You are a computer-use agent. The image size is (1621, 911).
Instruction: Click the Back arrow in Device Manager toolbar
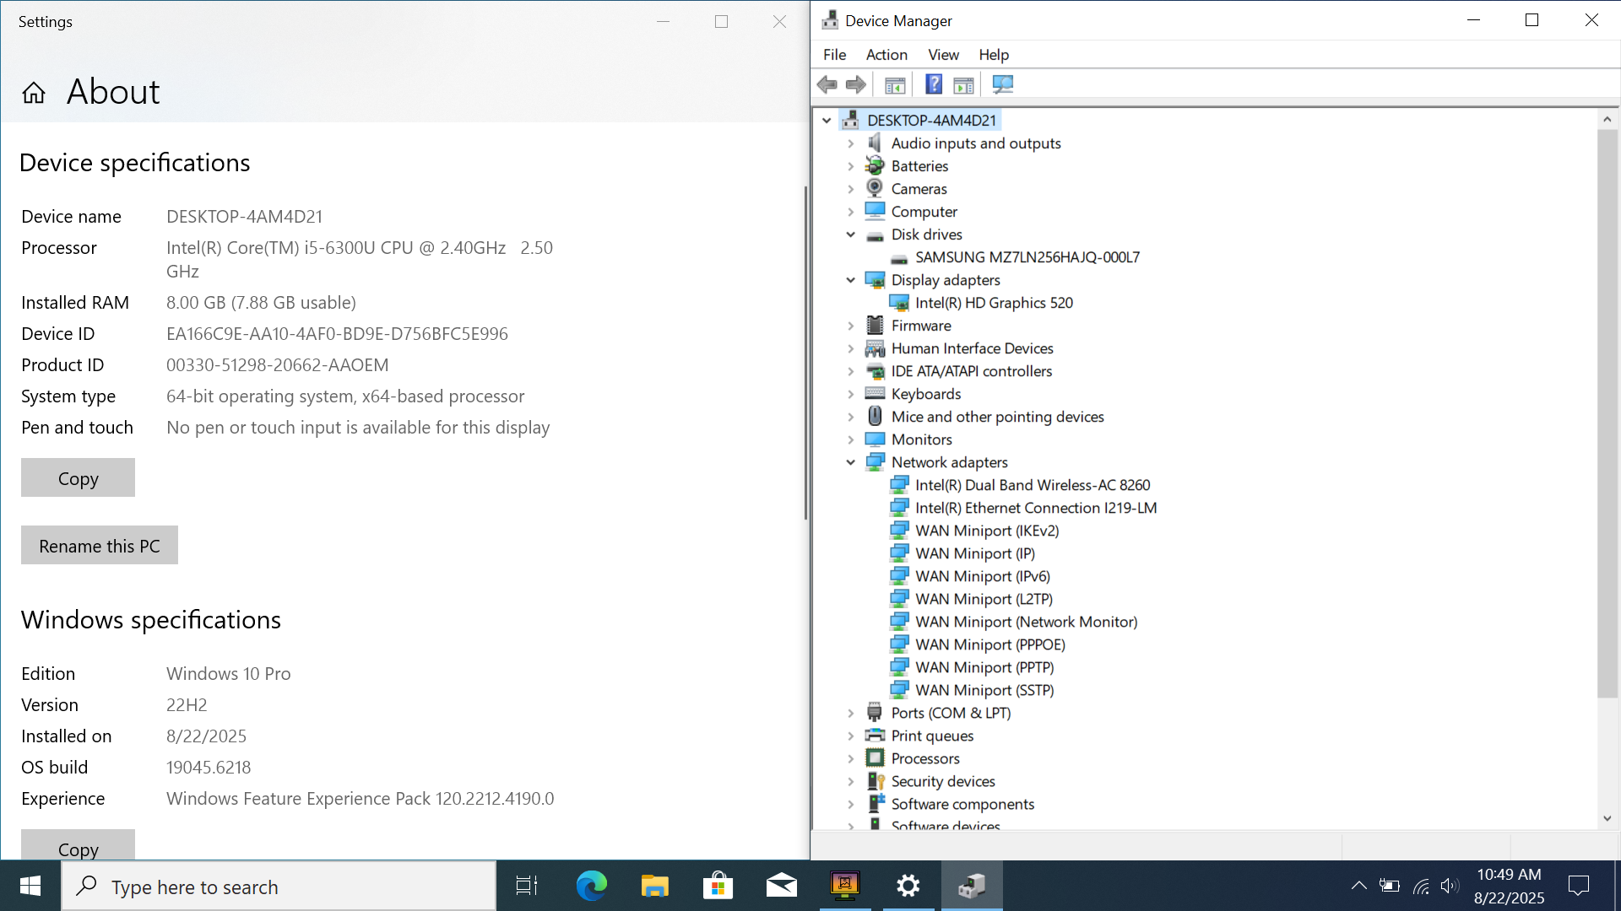click(x=827, y=84)
